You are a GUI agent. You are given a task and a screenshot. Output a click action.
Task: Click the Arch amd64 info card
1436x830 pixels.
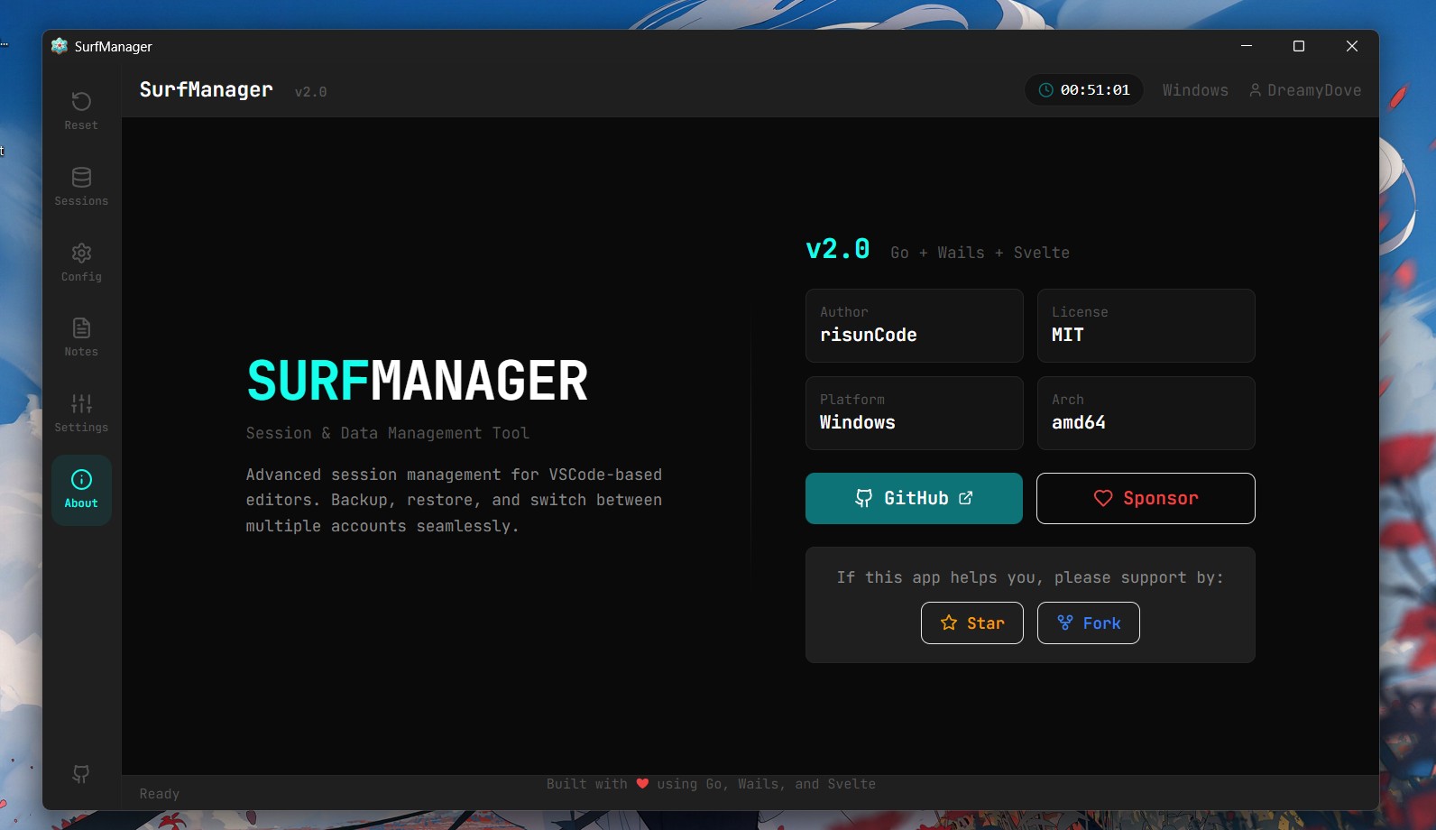tap(1146, 413)
